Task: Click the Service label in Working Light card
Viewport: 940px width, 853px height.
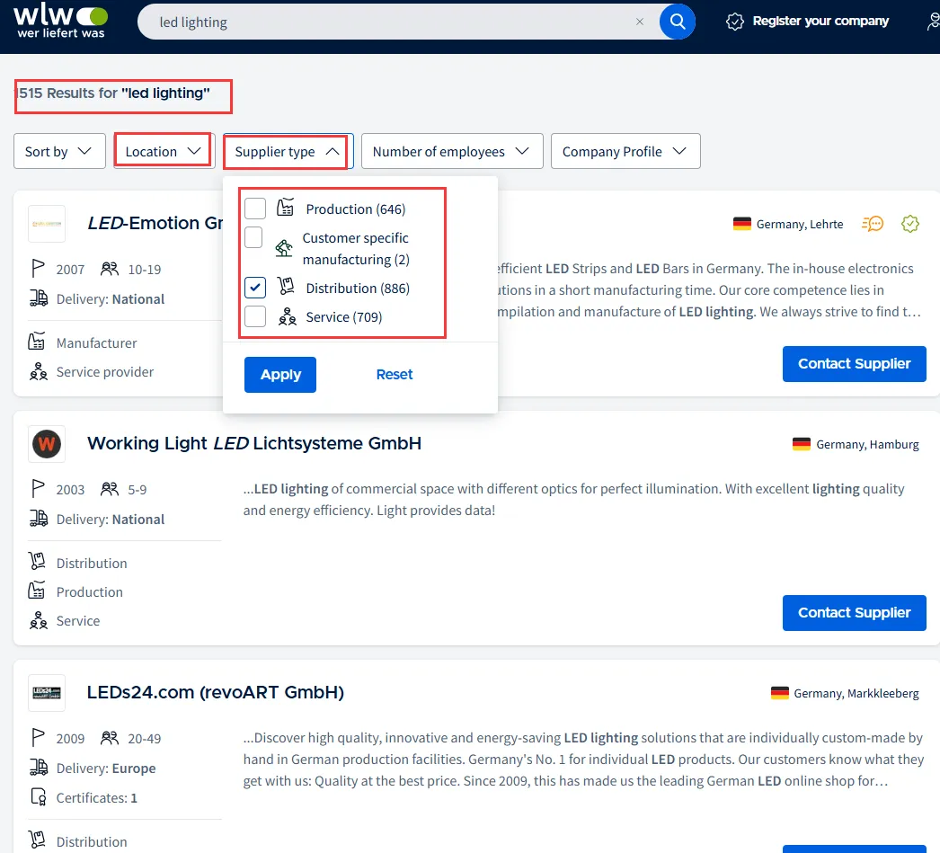Action: click(x=78, y=621)
